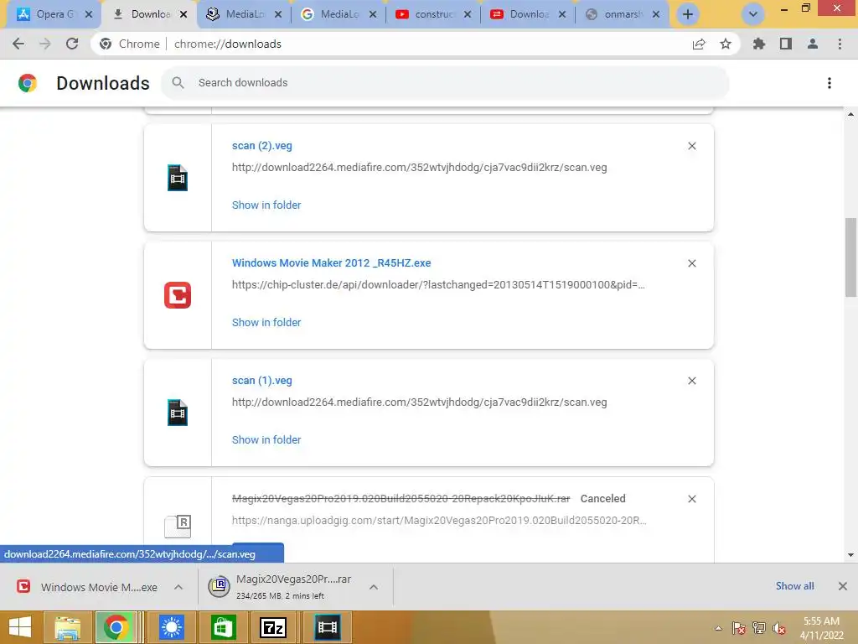858x644 pixels.
Task: Click the scrollbar up arrow
Action: (x=850, y=114)
